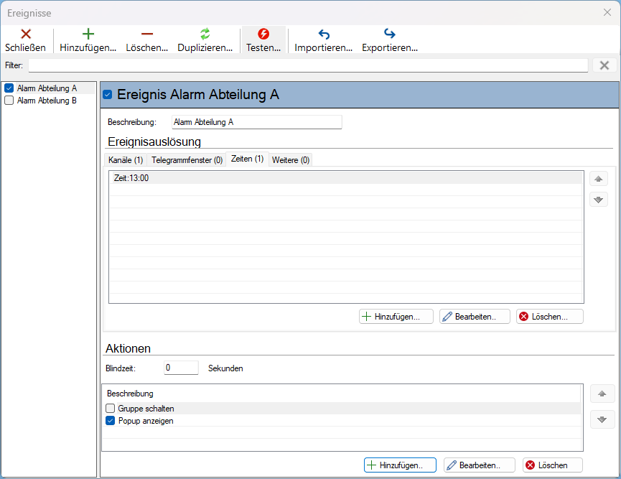Click Hinzufügen button under the trigger list
The width and height of the screenshot is (621, 479).
396,317
